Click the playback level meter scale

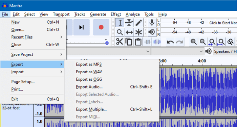point(198,32)
